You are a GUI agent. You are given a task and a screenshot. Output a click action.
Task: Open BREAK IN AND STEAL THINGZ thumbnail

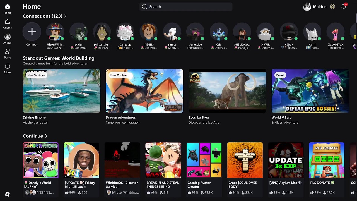pos(163,160)
